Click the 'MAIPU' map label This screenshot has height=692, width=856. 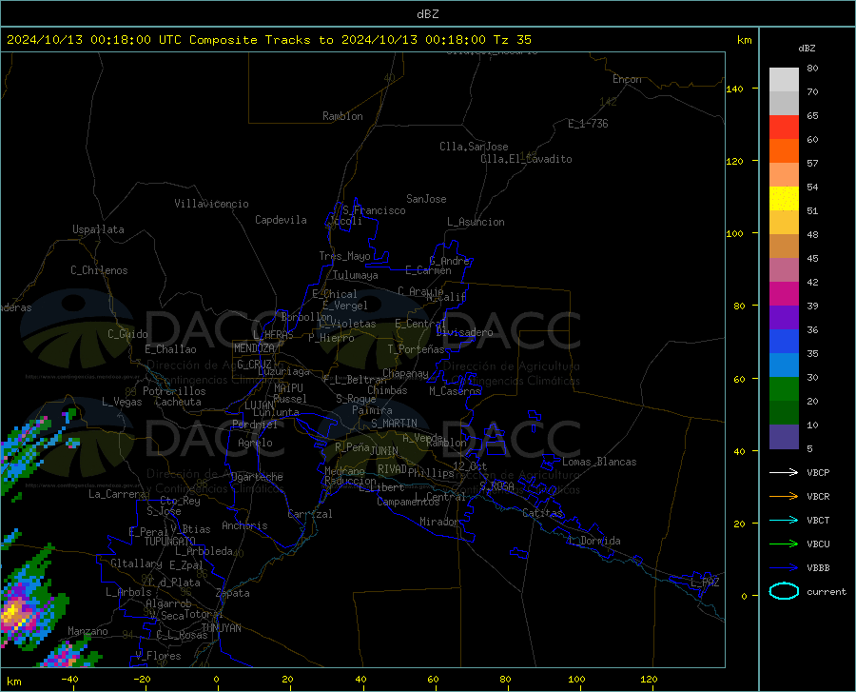(288, 388)
